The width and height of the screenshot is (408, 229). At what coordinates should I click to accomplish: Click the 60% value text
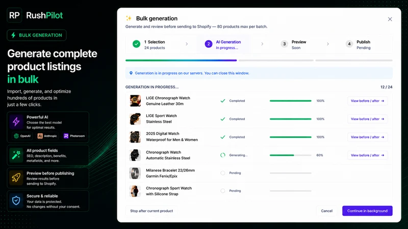(x=320, y=155)
